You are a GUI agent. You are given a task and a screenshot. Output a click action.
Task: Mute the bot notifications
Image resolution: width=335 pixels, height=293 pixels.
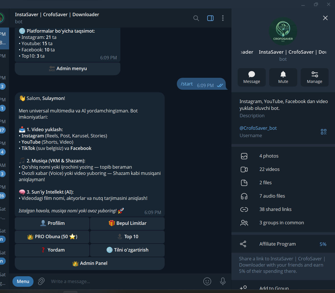pos(283,77)
